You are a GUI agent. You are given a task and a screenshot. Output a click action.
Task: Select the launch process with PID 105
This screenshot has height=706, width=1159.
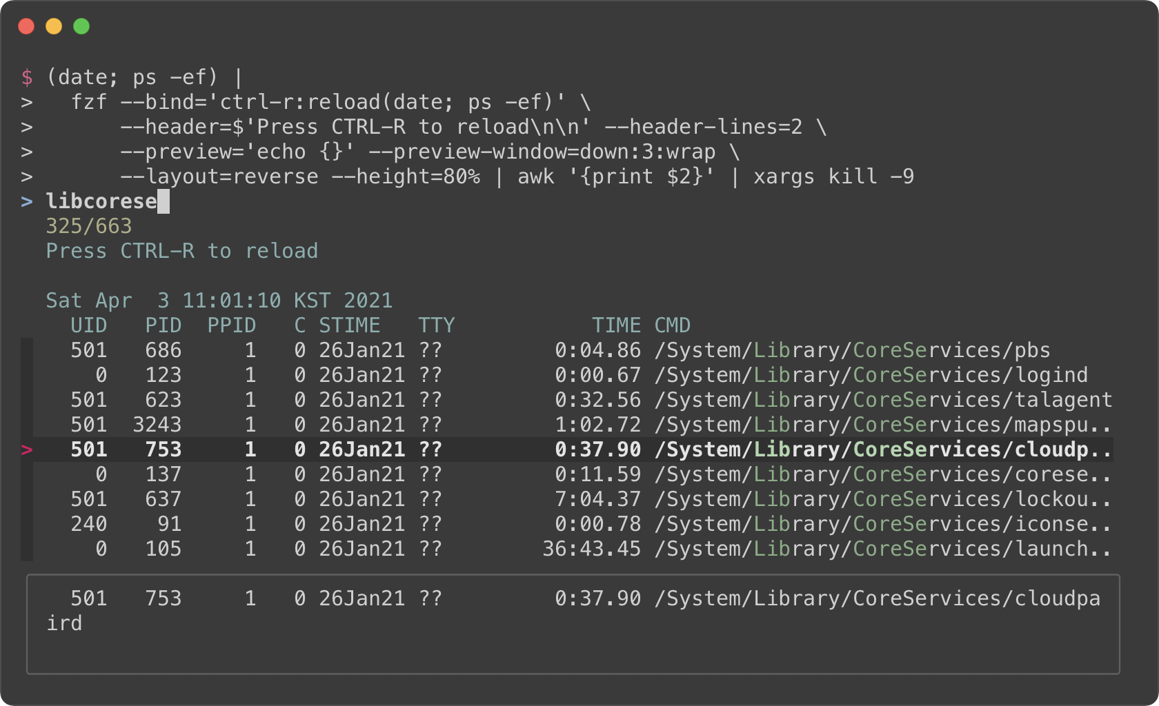pos(573,549)
